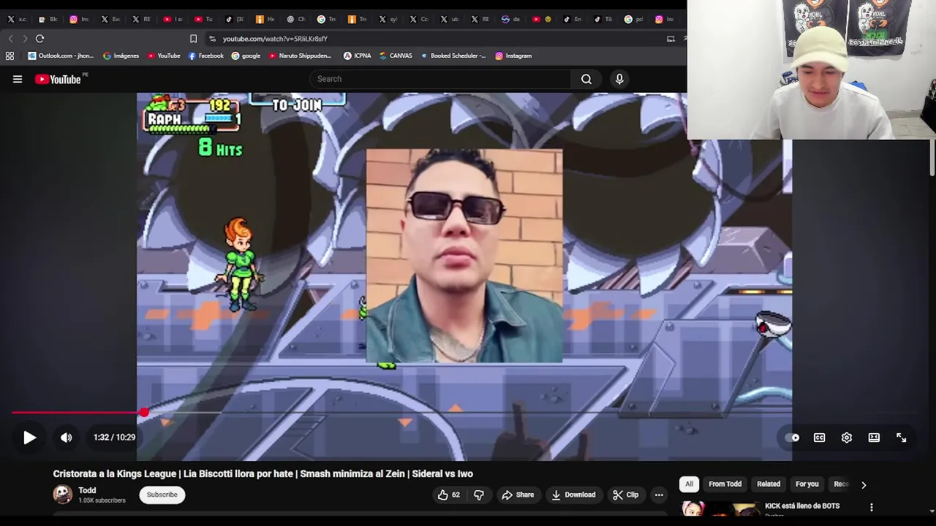Open the YouTube guide hamburger menu
The image size is (936, 526).
click(18, 79)
